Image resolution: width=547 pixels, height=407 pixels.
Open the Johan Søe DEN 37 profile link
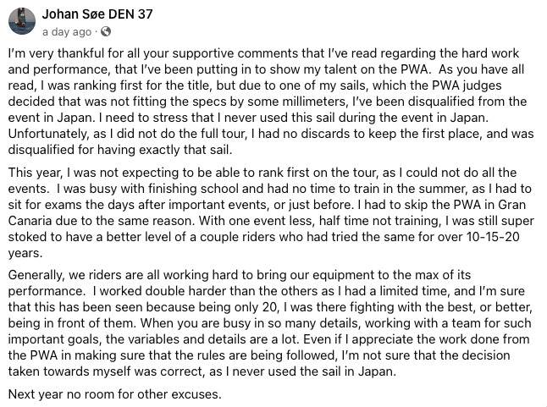[x=100, y=14]
